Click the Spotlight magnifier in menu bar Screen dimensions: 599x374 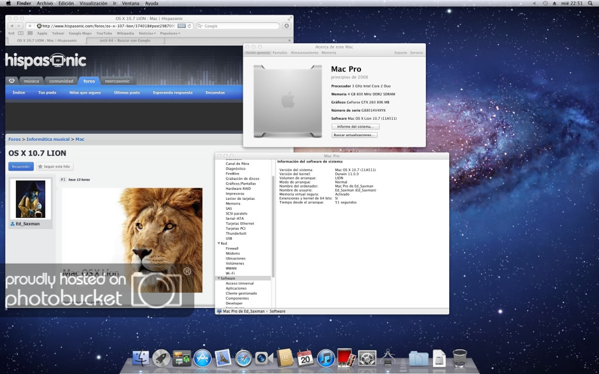(591, 4)
